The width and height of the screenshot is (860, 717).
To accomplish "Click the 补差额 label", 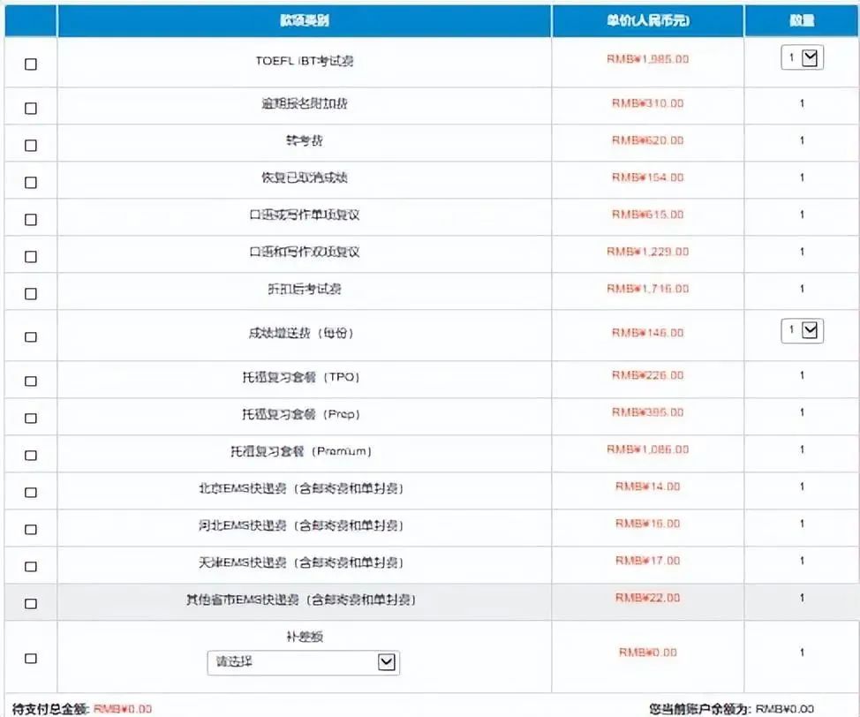I will (x=305, y=637).
